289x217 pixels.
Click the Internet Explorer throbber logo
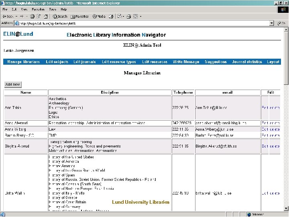coord(283,10)
